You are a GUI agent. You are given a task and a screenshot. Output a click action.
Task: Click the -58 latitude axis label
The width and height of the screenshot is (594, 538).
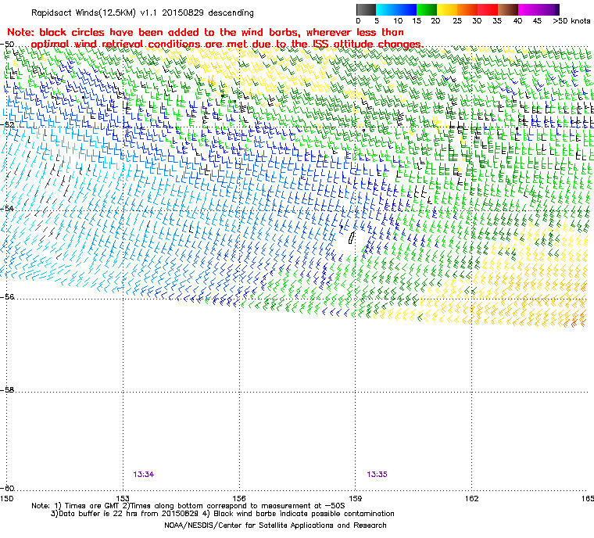click(7, 389)
